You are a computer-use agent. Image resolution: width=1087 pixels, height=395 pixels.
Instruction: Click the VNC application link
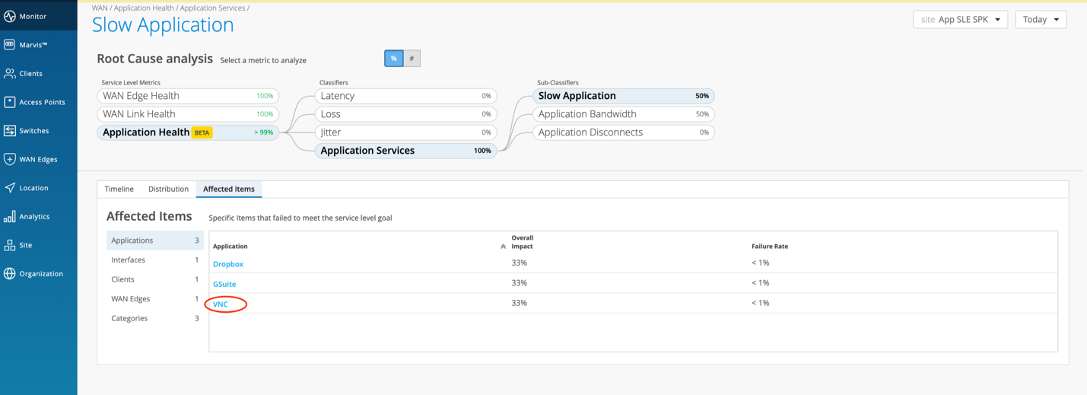tap(221, 304)
